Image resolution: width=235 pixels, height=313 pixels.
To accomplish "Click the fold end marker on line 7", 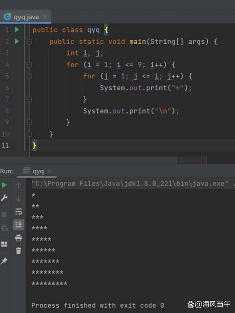I will click(29, 99).
